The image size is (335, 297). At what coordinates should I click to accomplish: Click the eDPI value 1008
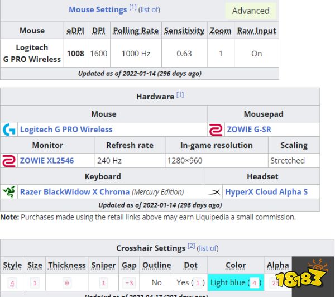75,54
